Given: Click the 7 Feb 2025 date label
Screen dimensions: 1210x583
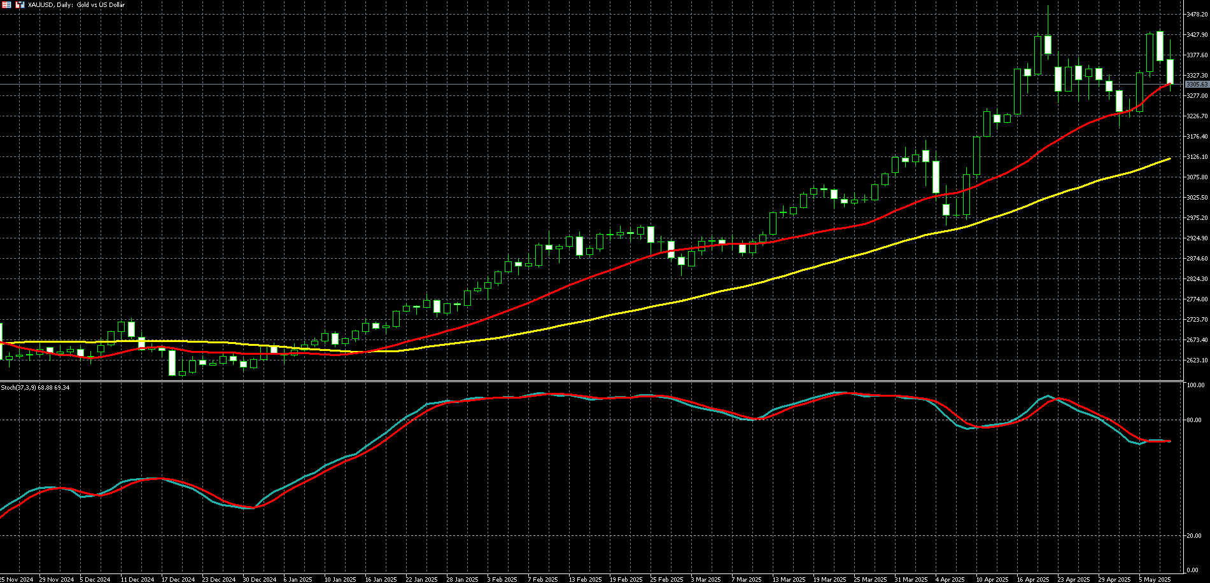Looking at the screenshot, I should 544,579.
